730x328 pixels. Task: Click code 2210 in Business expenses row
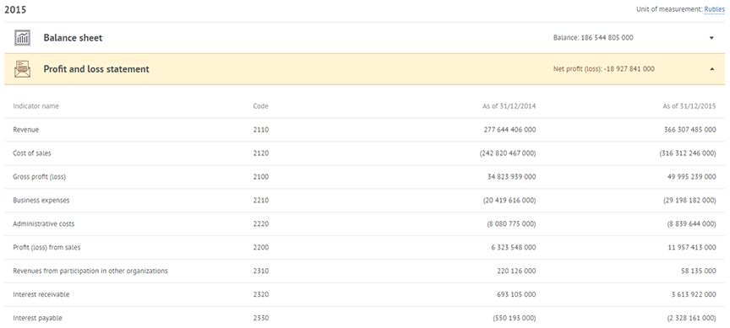[261, 200]
